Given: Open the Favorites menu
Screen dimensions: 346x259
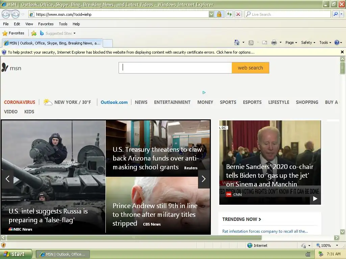Looking at the screenshot, I should click(46, 24).
